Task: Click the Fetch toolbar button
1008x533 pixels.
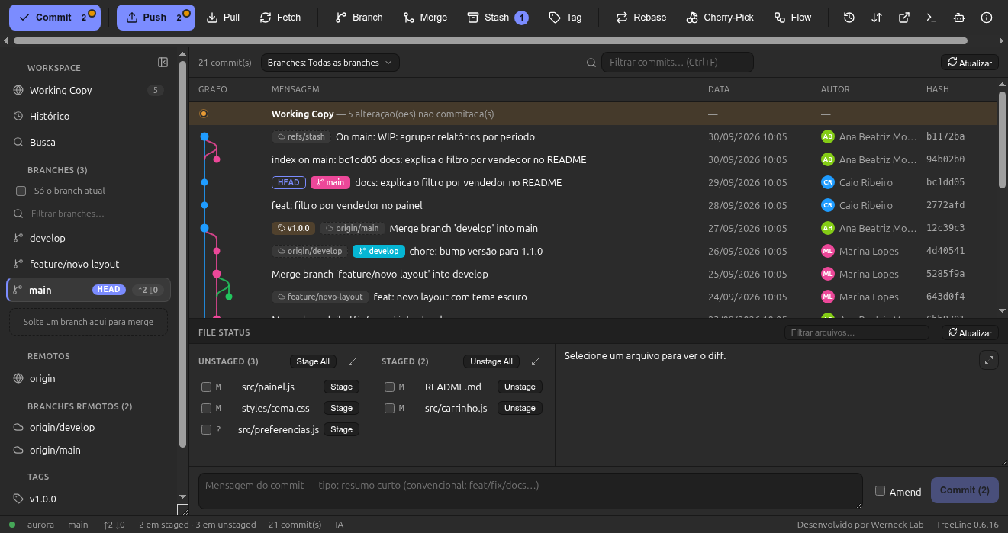Action: pyautogui.click(x=280, y=18)
